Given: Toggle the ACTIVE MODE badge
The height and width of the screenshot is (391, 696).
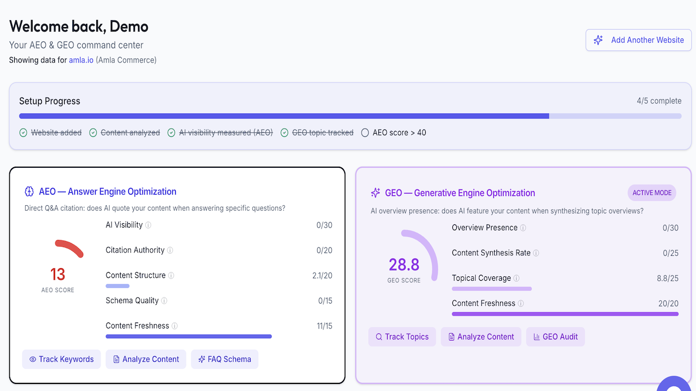Looking at the screenshot, I should tap(652, 193).
